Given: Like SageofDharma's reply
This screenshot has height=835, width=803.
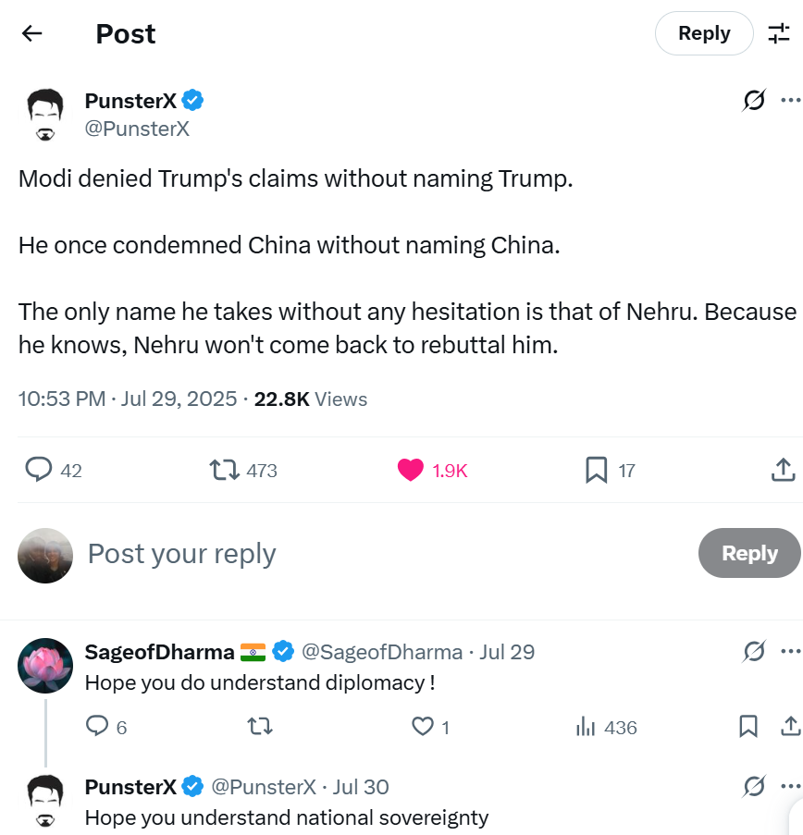Looking at the screenshot, I should (x=422, y=727).
